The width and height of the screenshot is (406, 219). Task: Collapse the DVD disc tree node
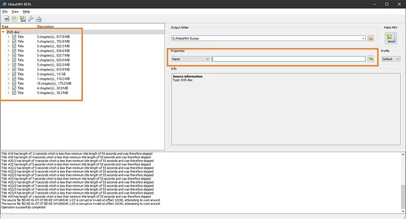point(4,32)
